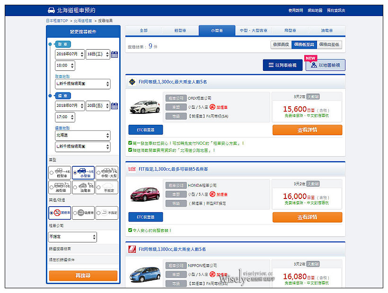Image resolution: width=388 pixels, height=293 pixels.
Task: Open the 10:00 pickup time dropdown
Action: [64, 64]
